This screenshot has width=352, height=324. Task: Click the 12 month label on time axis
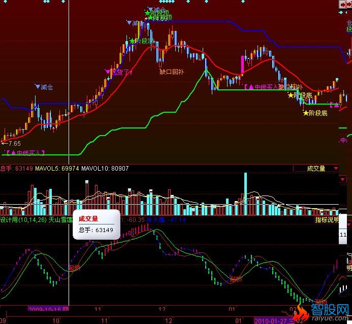(162, 309)
